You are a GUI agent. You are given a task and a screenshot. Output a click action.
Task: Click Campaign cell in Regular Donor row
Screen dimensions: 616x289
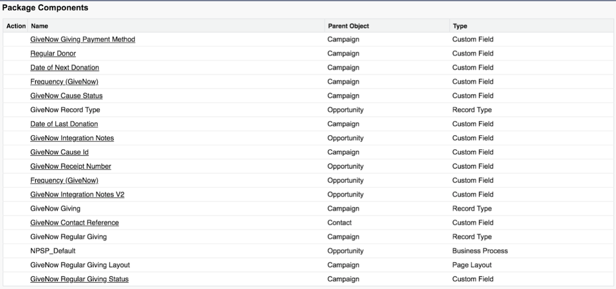pos(343,54)
